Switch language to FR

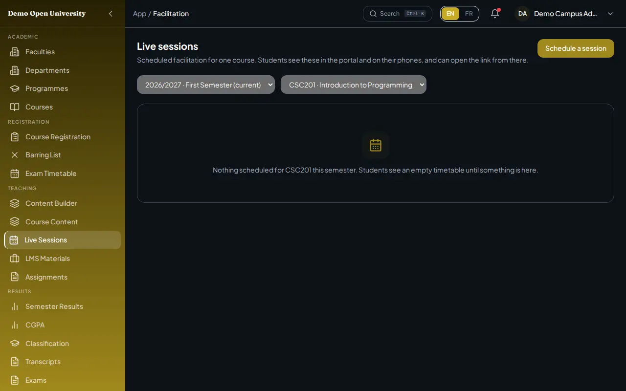[469, 14]
